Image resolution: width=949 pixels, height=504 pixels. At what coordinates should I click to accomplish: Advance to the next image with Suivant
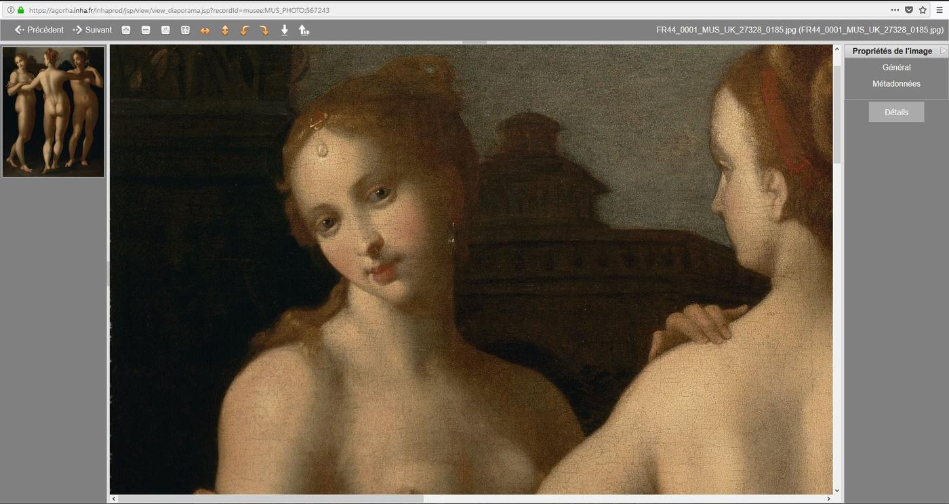pyautogui.click(x=92, y=30)
